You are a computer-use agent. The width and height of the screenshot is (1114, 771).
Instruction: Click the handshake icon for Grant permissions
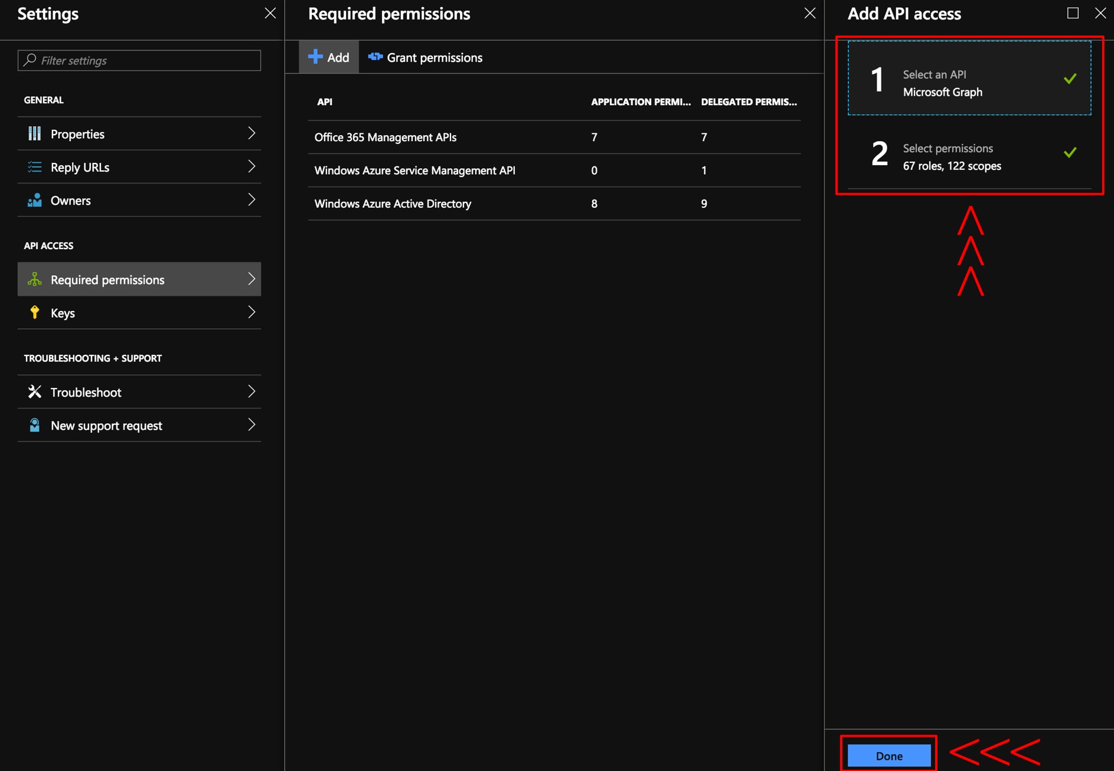click(x=375, y=57)
